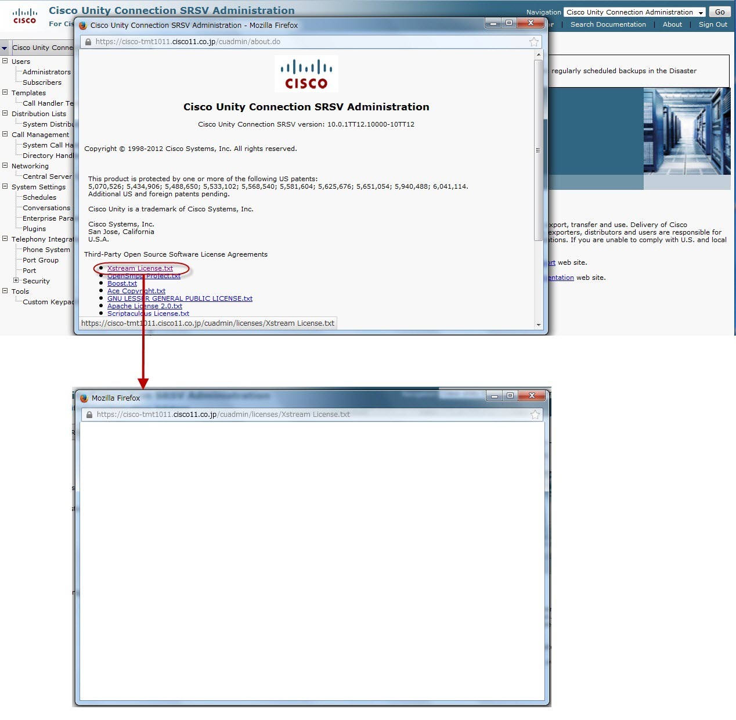The width and height of the screenshot is (736, 720).
Task: Select Search Documentation in the top bar
Action: (x=608, y=24)
